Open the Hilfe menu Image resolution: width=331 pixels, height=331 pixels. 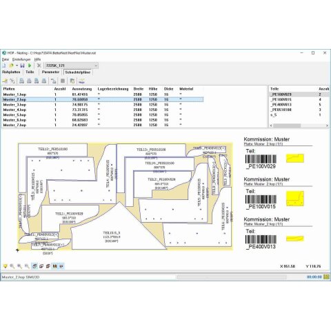(37, 59)
